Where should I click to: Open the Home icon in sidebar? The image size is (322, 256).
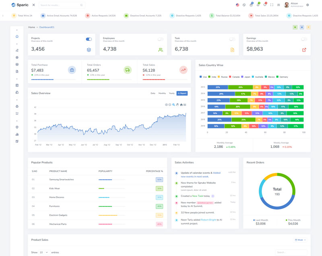tap(17, 36)
